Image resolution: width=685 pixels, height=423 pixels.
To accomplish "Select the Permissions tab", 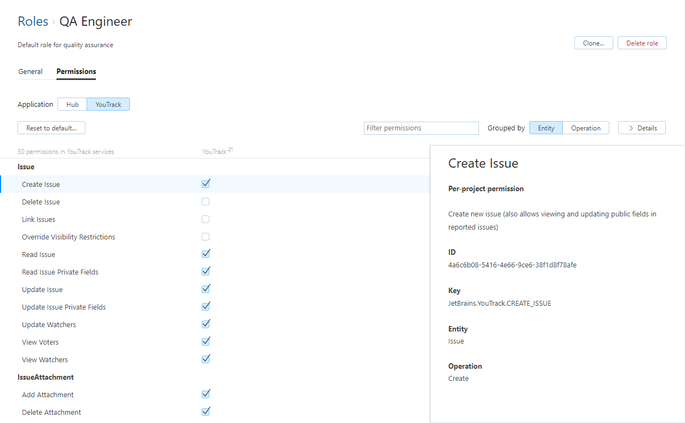I will click(76, 72).
